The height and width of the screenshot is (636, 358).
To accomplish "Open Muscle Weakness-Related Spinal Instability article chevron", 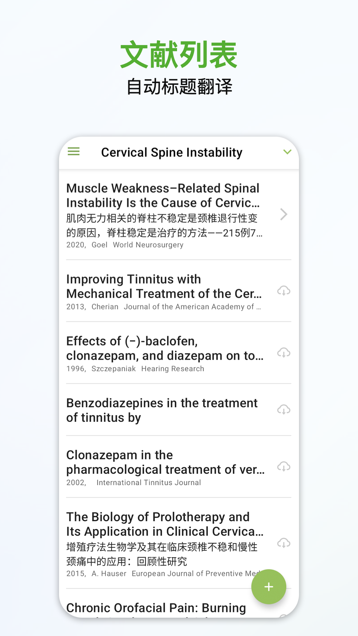I will coord(283,214).
